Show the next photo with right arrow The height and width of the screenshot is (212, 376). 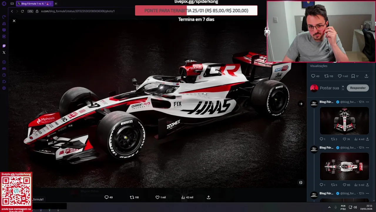(301, 104)
